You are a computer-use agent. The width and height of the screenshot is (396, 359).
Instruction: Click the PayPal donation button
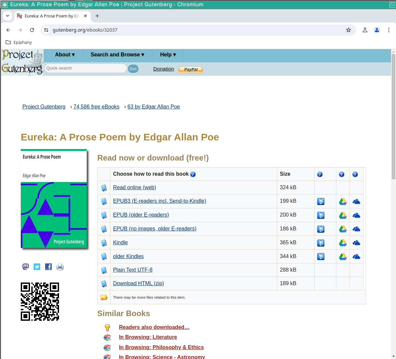[x=191, y=69]
